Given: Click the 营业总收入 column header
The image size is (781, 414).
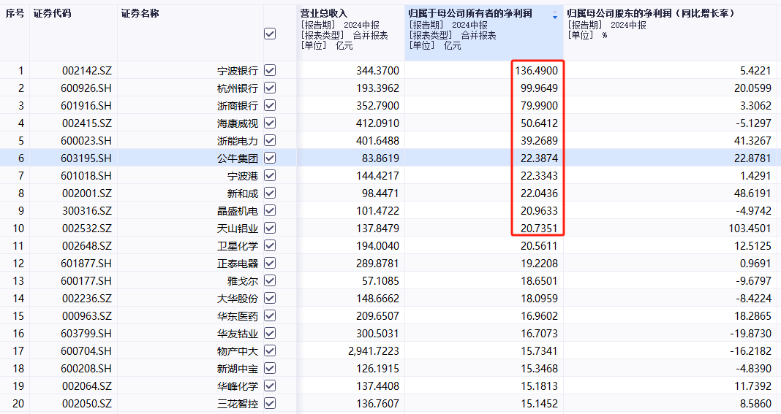Looking at the screenshot, I should click(324, 13).
